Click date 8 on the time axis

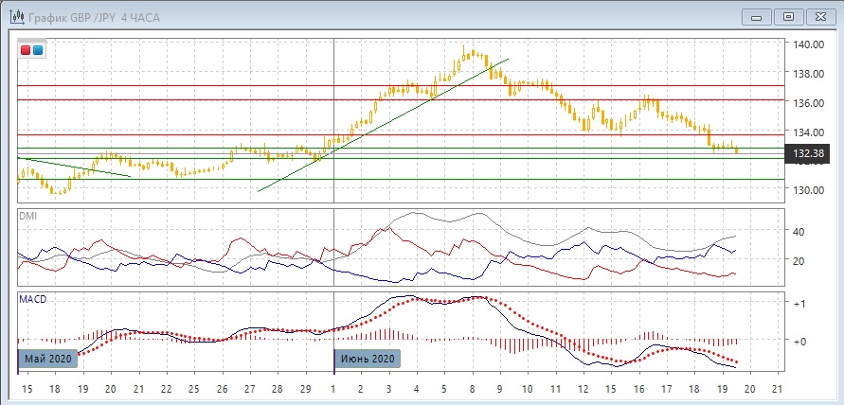472,390
